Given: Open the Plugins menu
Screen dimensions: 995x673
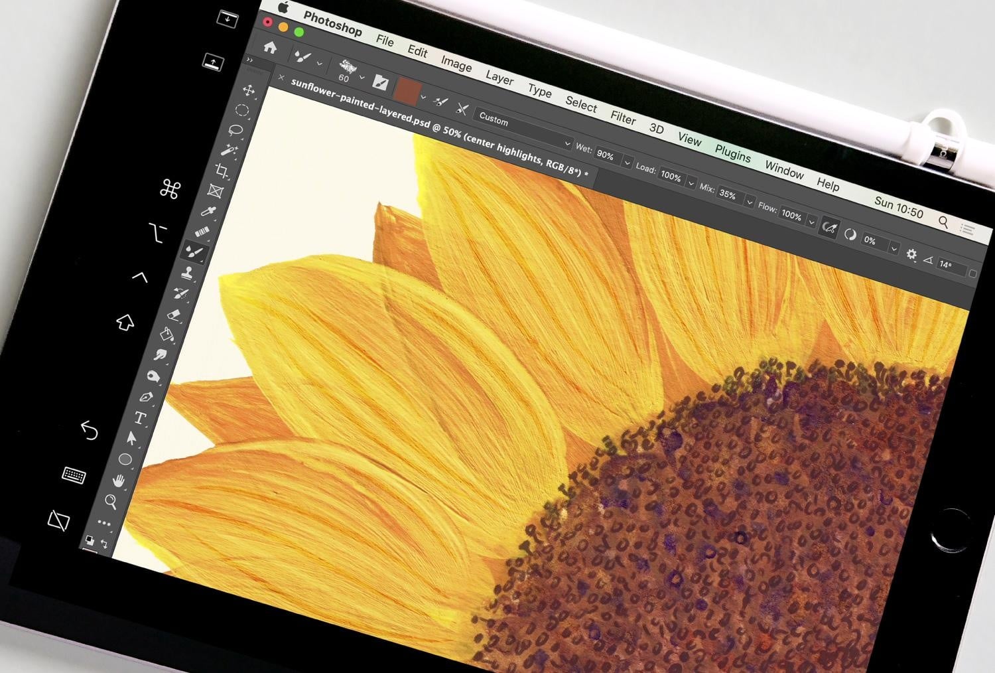Looking at the screenshot, I should click(x=732, y=153).
